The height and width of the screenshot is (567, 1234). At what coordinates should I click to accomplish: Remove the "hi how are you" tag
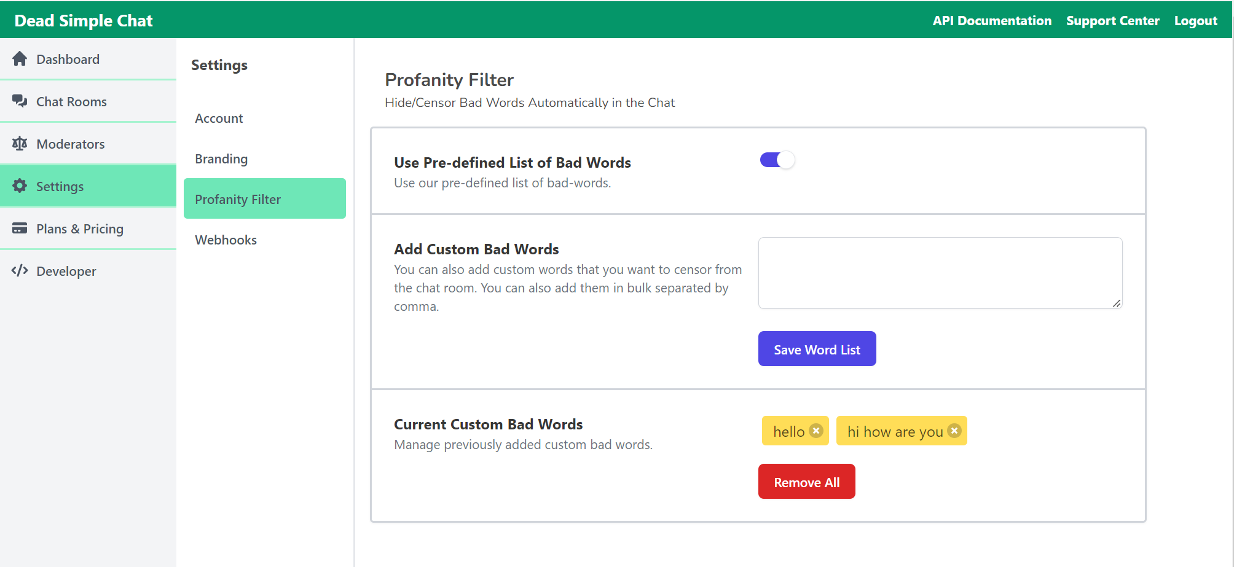point(954,431)
